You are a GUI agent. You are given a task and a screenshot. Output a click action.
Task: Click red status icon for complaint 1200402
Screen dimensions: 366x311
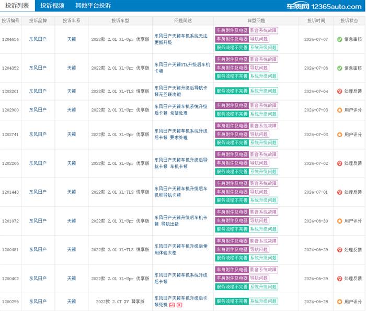pos(340,279)
